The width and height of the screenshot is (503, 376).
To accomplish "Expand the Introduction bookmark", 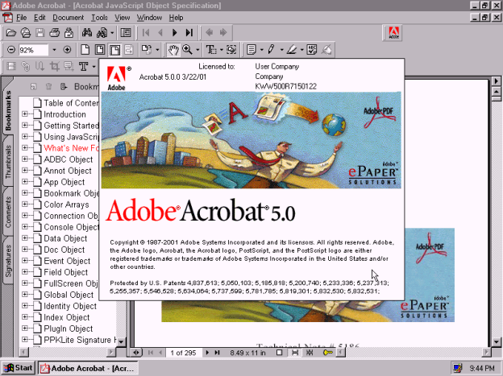I will tap(25, 114).
